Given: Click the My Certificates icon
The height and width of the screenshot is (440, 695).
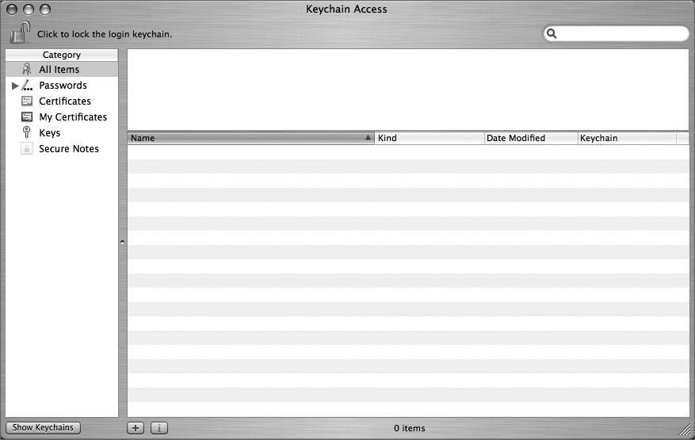Looking at the screenshot, I should click(27, 117).
